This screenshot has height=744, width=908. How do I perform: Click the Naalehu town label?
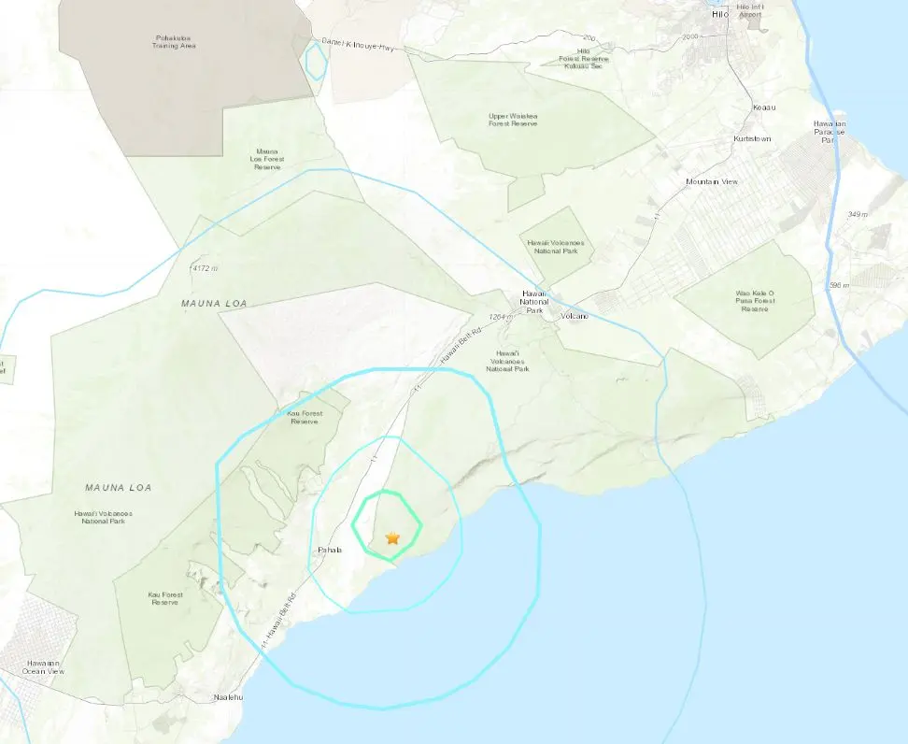228,697
